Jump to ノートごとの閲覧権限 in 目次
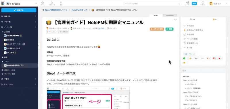Viewport: 230px width, 109px height. 193,88
